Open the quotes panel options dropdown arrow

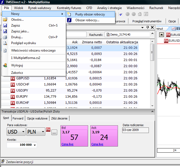[142, 27]
